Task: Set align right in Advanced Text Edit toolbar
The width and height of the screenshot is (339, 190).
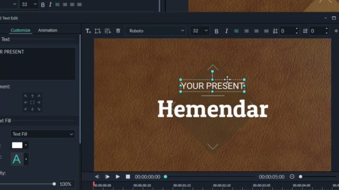Action: pyautogui.click(x=256, y=31)
